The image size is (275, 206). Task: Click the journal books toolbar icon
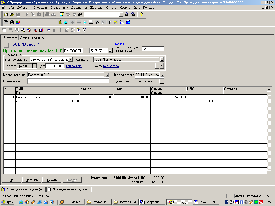click(x=60, y=23)
